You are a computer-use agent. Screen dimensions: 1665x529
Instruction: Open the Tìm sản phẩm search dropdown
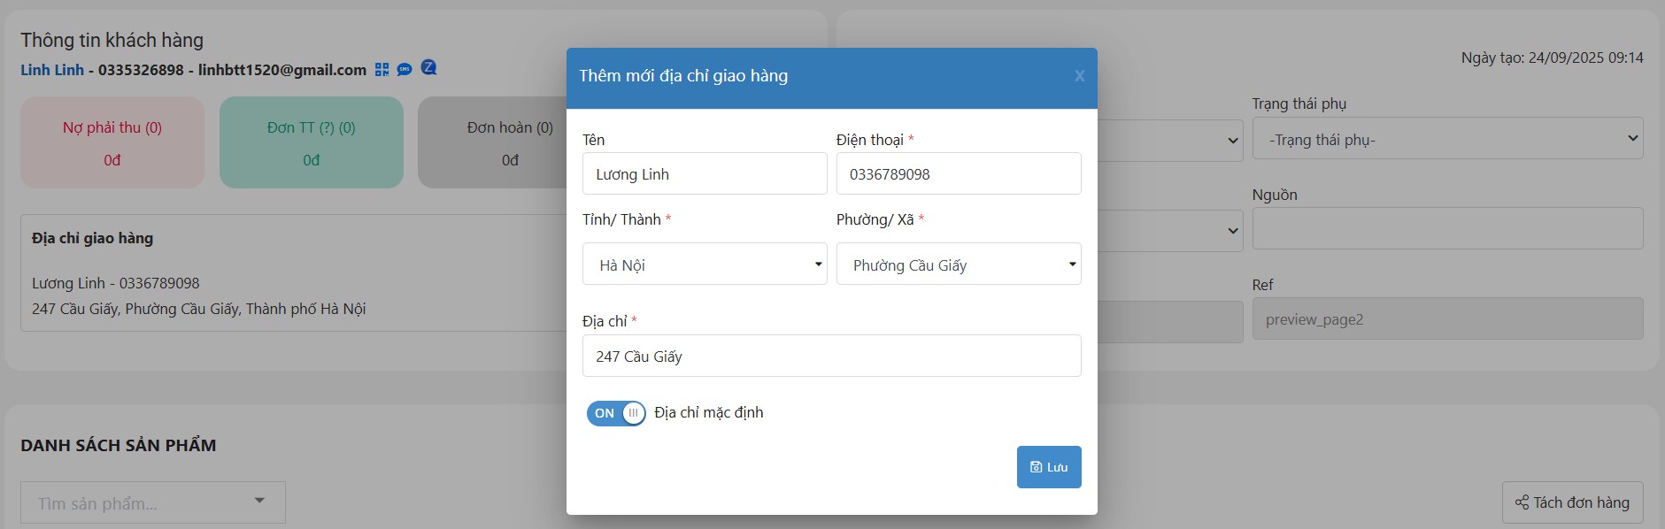[x=153, y=502]
